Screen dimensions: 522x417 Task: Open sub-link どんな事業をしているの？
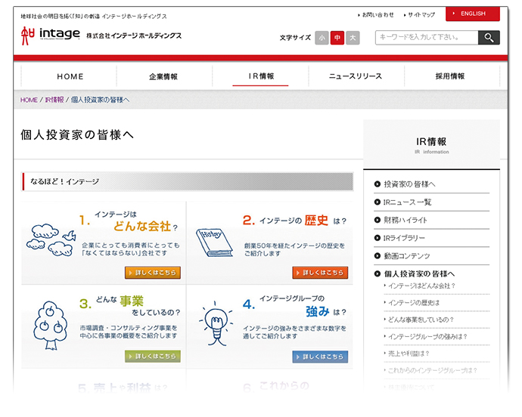[421, 320]
